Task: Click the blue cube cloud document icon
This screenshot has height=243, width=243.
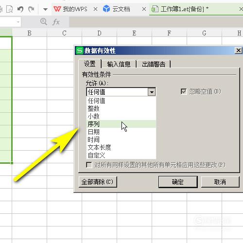Action: (x=106, y=9)
